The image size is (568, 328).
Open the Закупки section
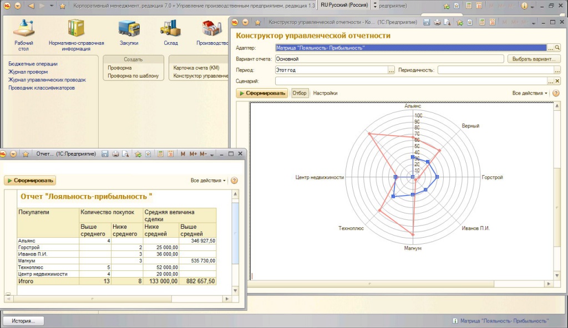click(129, 33)
